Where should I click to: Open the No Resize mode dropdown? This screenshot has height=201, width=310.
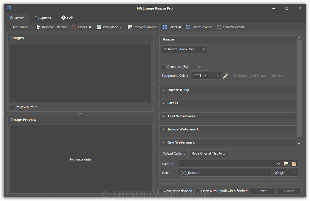[184, 49]
